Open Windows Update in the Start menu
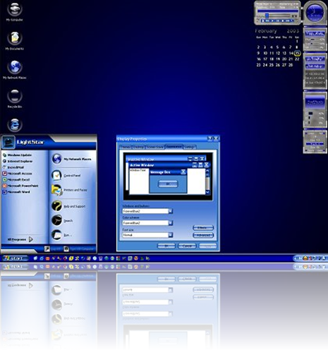Image resolution: width=328 pixels, height=350 pixels. (17, 155)
